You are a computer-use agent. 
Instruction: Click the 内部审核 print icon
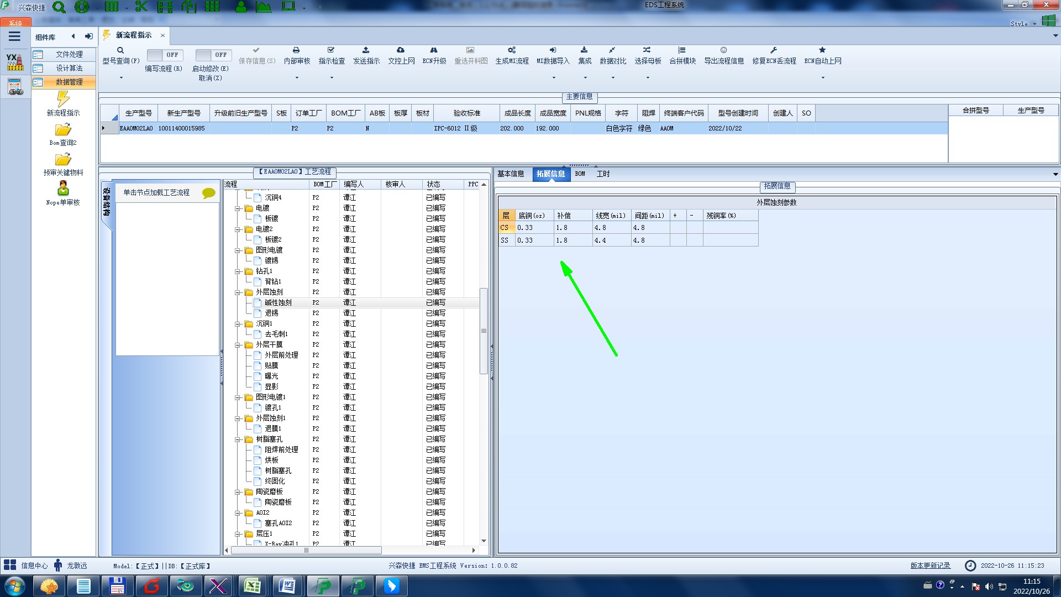pos(296,50)
